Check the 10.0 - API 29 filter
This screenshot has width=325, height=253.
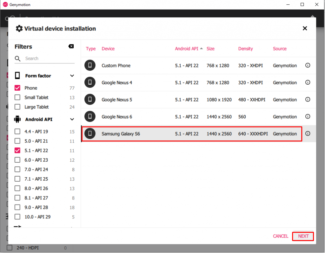(17, 217)
